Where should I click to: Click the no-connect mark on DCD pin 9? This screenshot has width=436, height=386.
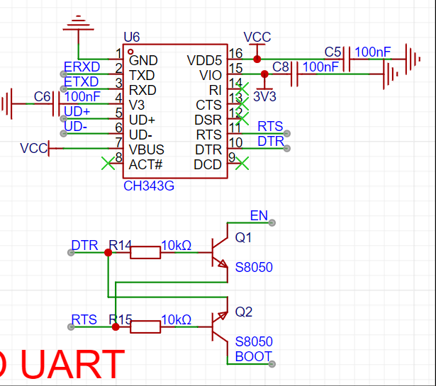(242, 164)
